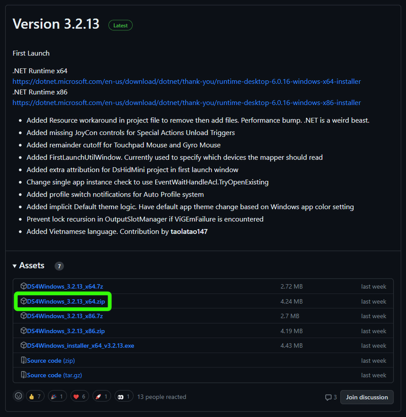Download DS4Windows_3.2.13_x86.zip
The image size is (406, 417).
(x=66, y=331)
